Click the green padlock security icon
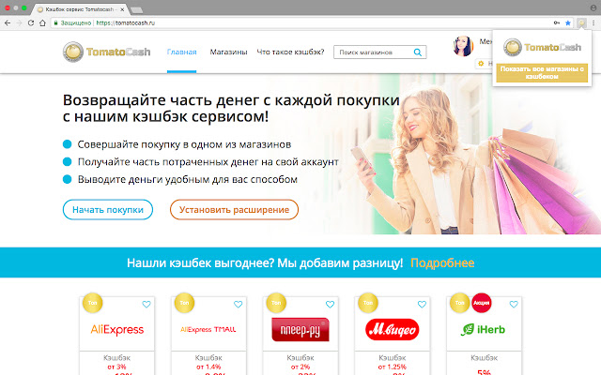This screenshot has height=375, width=601. pos(56,22)
